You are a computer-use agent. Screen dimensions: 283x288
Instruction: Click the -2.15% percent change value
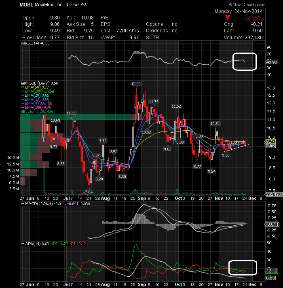(x=253, y=18)
